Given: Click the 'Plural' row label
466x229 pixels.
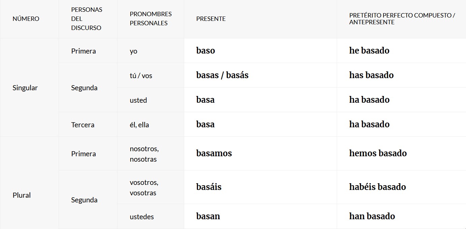Looking at the screenshot, I should coord(22,195).
